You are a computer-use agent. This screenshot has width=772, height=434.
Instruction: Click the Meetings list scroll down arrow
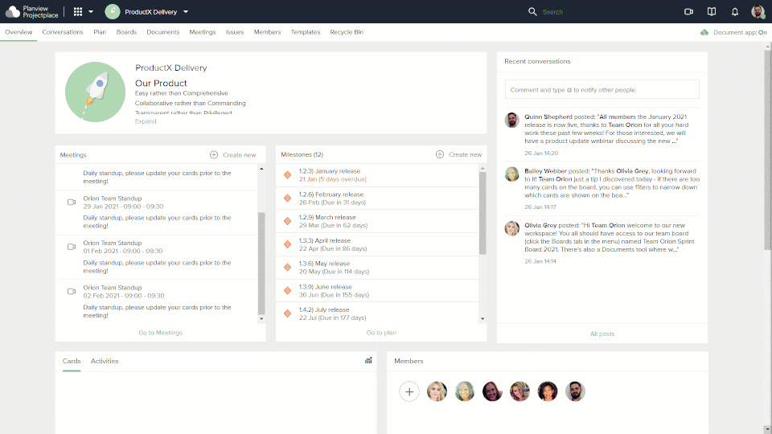(x=261, y=319)
